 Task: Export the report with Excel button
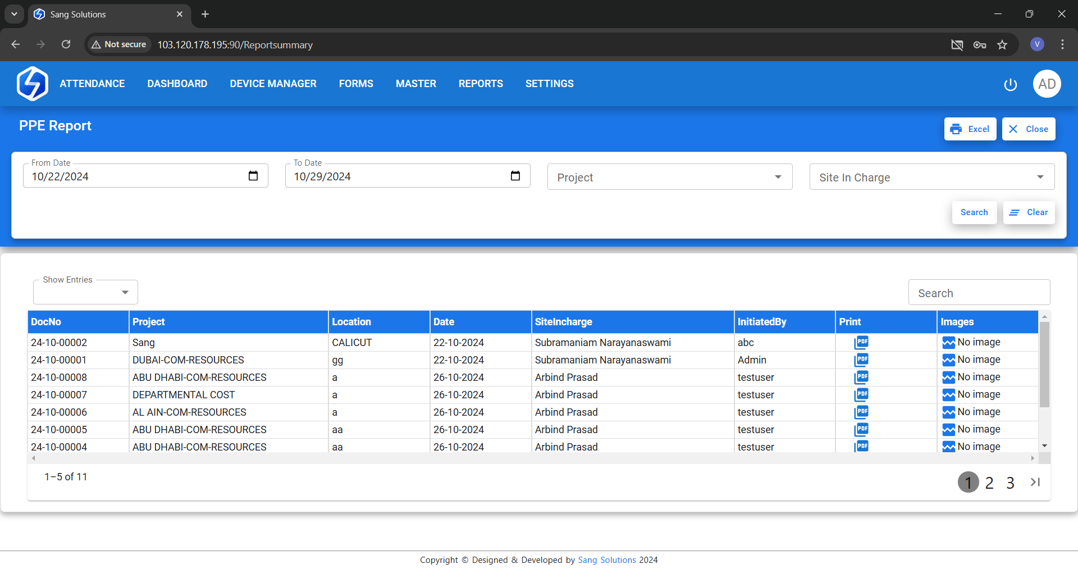click(x=970, y=129)
